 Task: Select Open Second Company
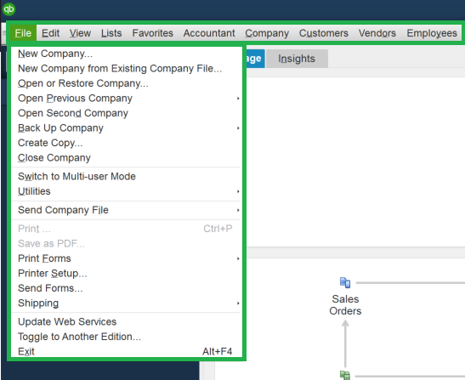click(x=127, y=113)
